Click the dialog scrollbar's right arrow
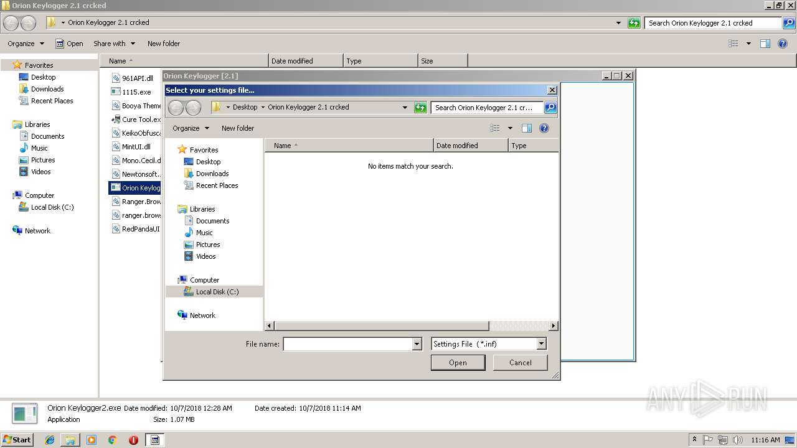797x448 pixels. 554,326
